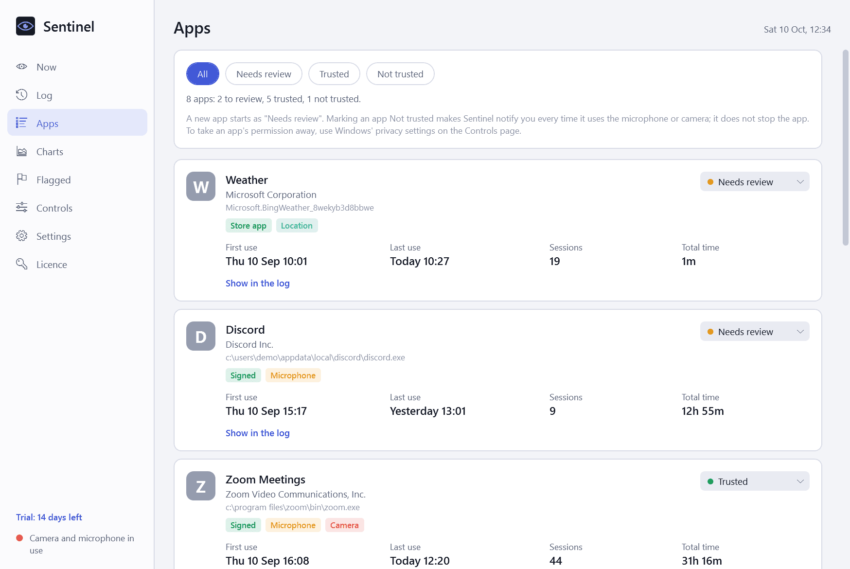Click the Sat 10 Oct, 12:34 timestamp
Image resolution: width=850 pixels, height=569 pixels.
pos(797,30)
